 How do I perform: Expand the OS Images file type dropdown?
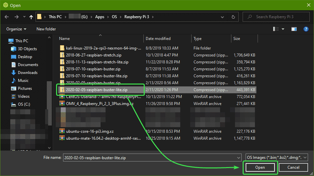pos(276,158)
